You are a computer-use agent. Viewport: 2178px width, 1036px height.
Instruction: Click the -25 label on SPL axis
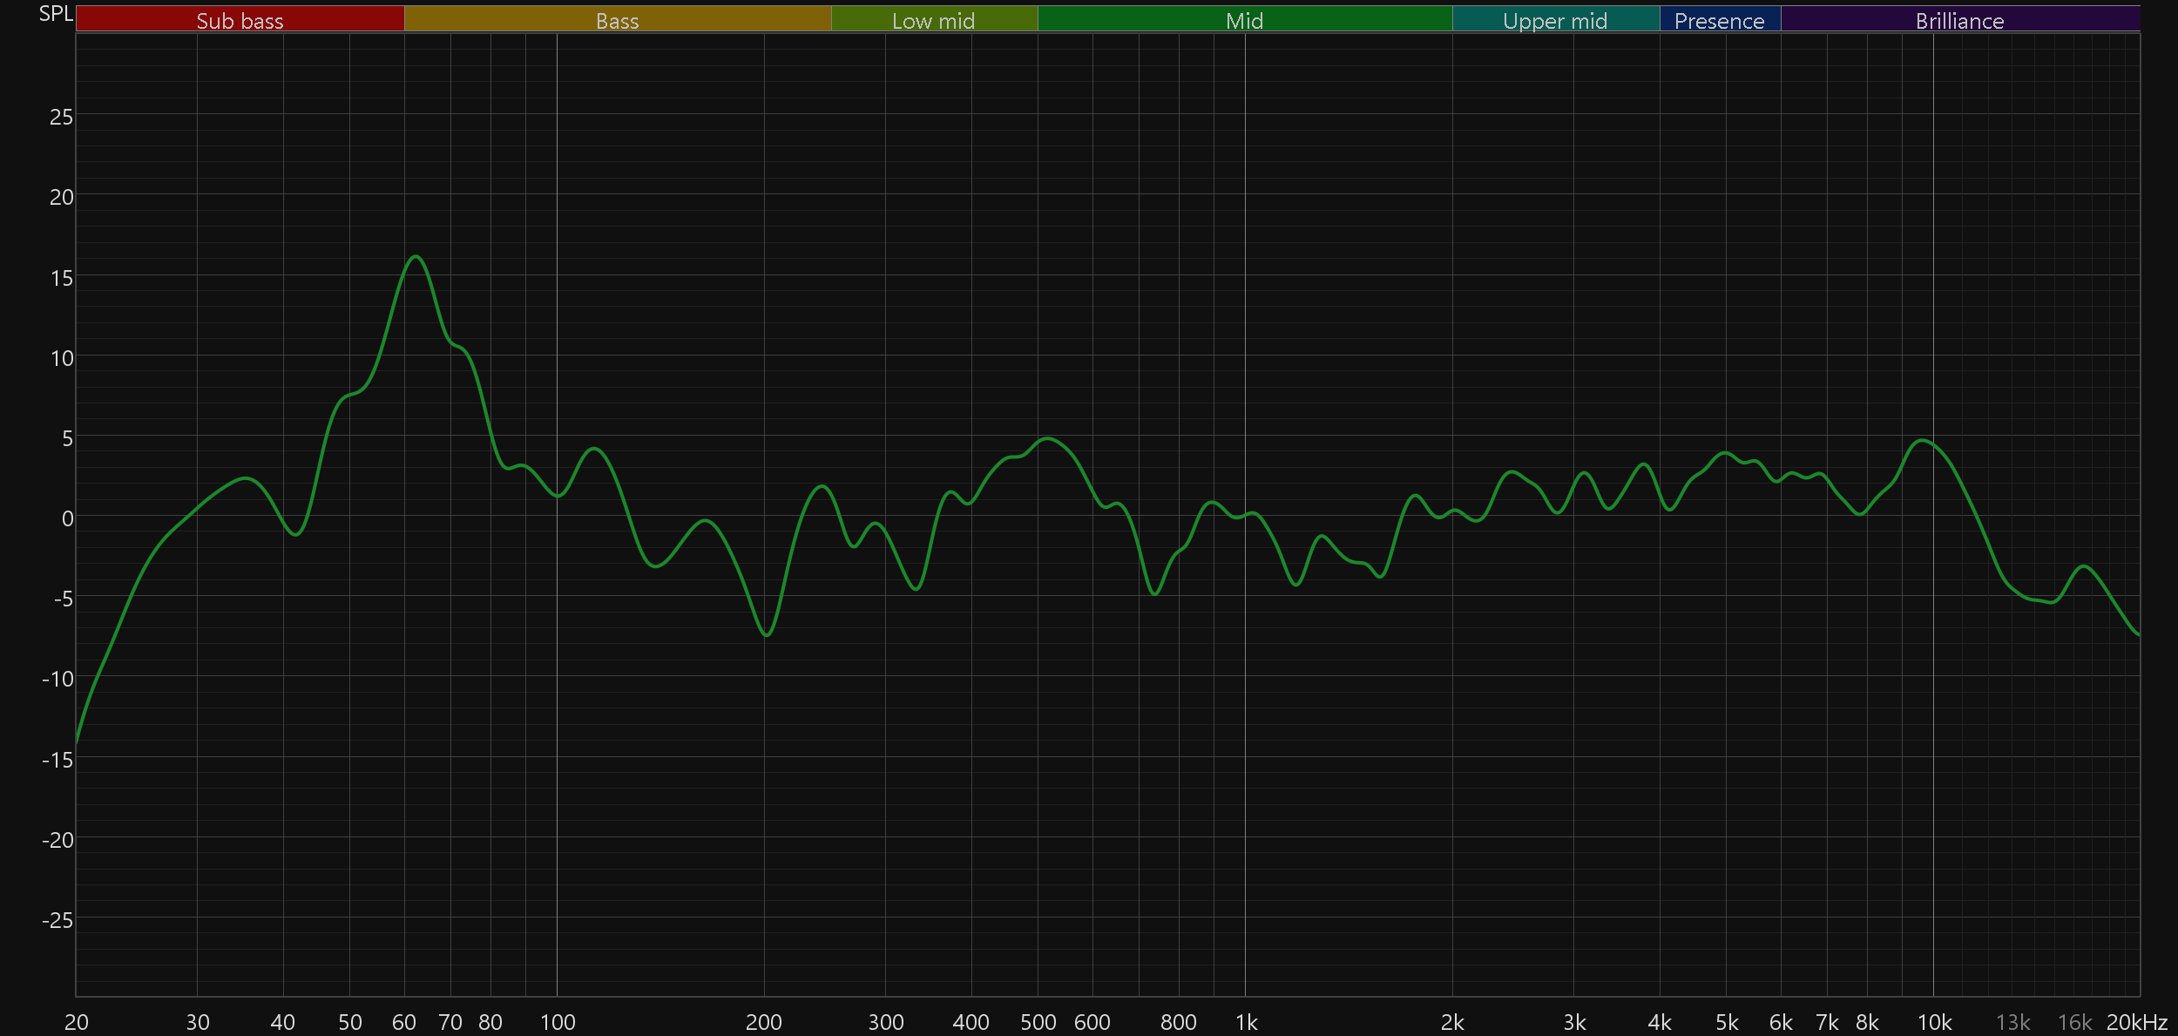point(57,920)
